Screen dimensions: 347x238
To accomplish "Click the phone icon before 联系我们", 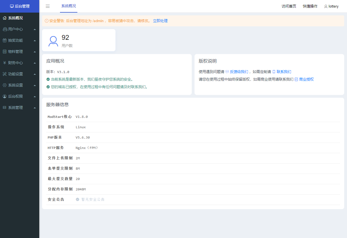I will pos(274,72).
